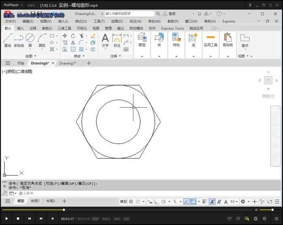The image size is (283, 225).
Task: Select the 圆 (Circle) tool icon
Action: [30, 38]
